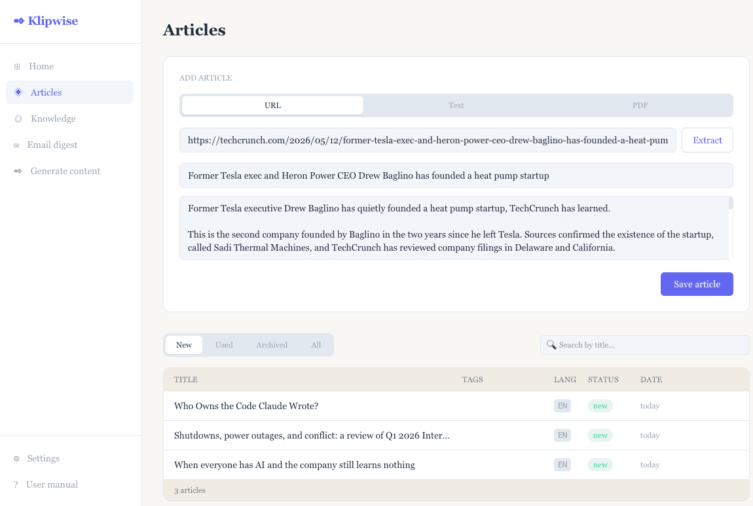
Task: Show New articles filter
Action: 184,345
